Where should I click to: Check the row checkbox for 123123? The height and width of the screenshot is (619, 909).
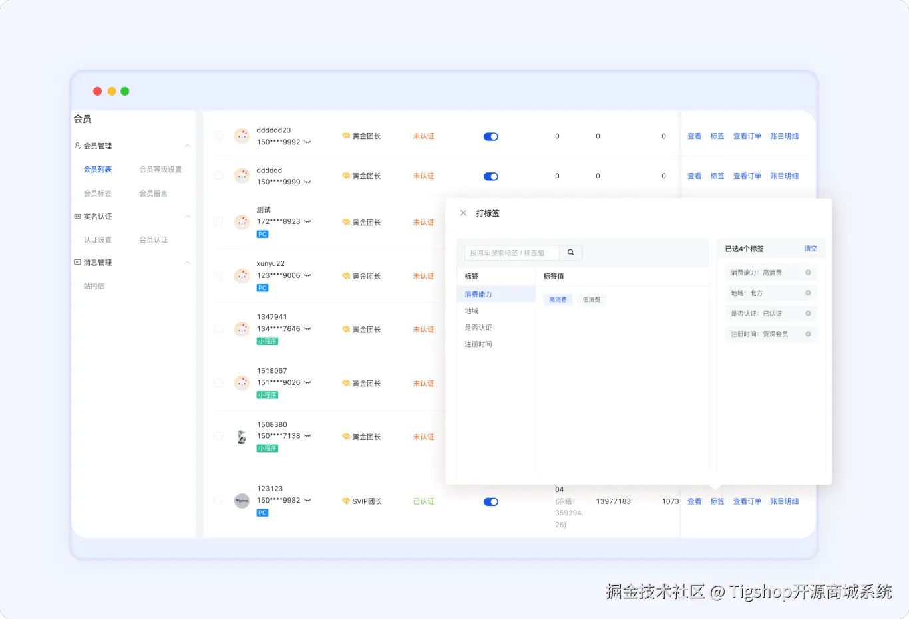pos(218,501)
